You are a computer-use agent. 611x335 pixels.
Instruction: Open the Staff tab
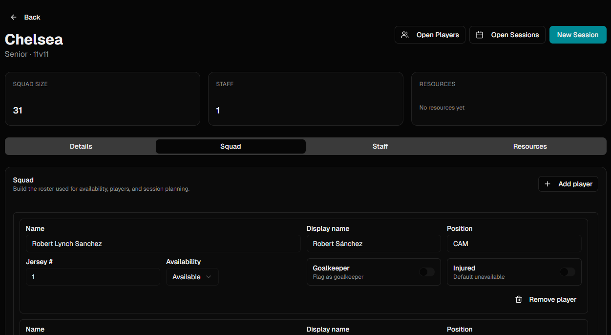[380, 146]
